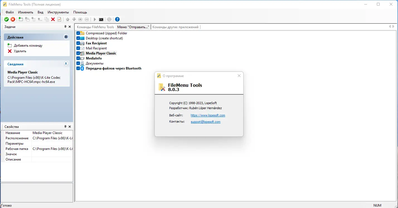Collapse the 'Действия' panel with its chevron
Screen dimensions: 398x208
(66, 37)
